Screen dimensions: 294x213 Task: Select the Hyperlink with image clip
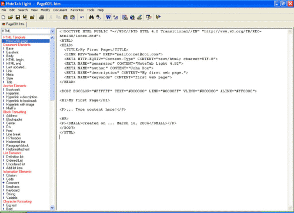click(20, 104)
